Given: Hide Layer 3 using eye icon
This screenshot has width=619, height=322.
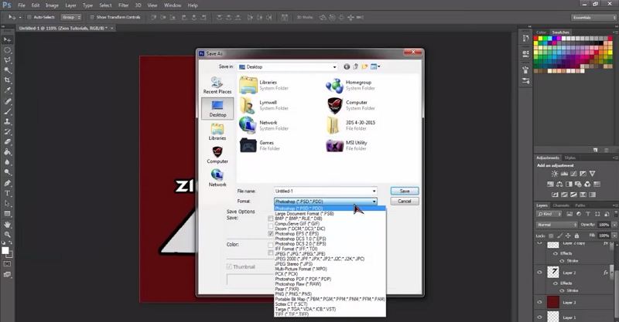Looking at the screenshot, I should click(539, 302).
